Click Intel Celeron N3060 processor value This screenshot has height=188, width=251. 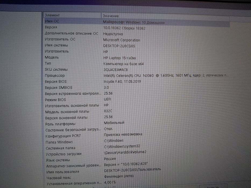(x=166, y=75)
